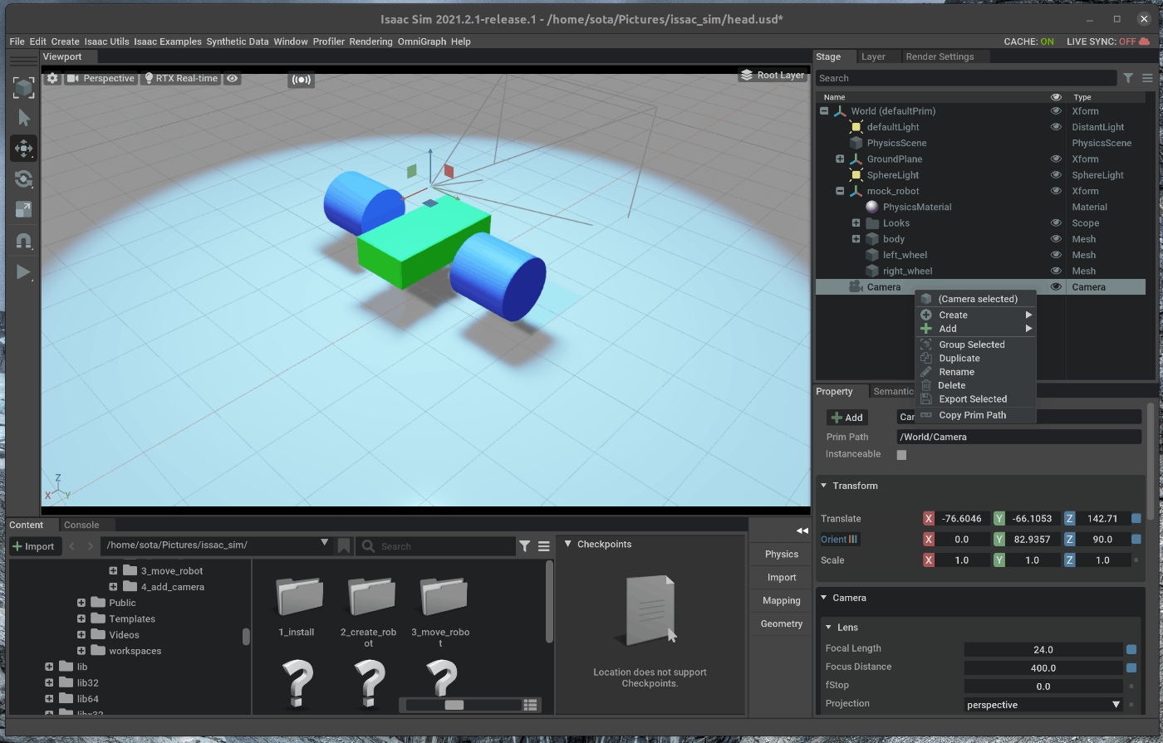Toggle the Instanceable checkbox
Image resolution: width=1163 pixels, height=743 pixels.
point(901,455)
